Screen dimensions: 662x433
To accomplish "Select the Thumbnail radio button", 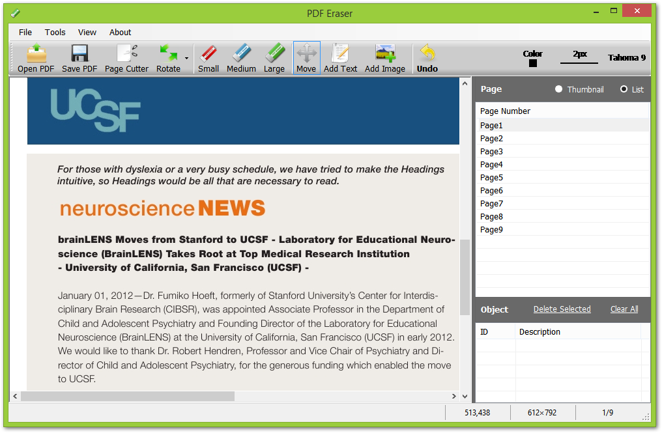I will 558,89.
